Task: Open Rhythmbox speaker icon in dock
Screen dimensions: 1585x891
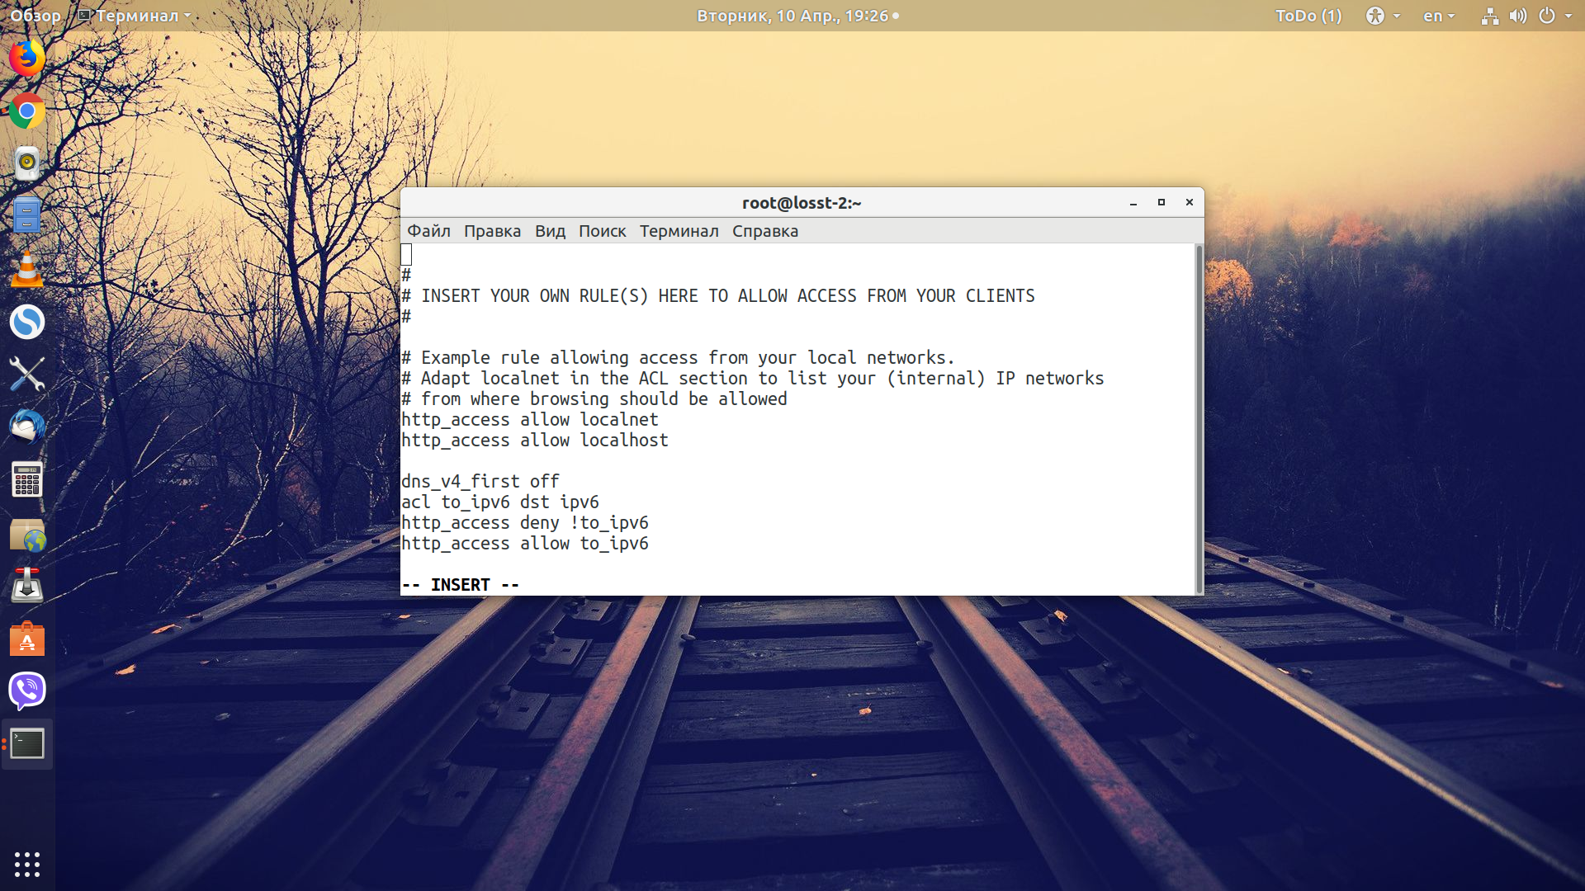Action: pos(27,163)
